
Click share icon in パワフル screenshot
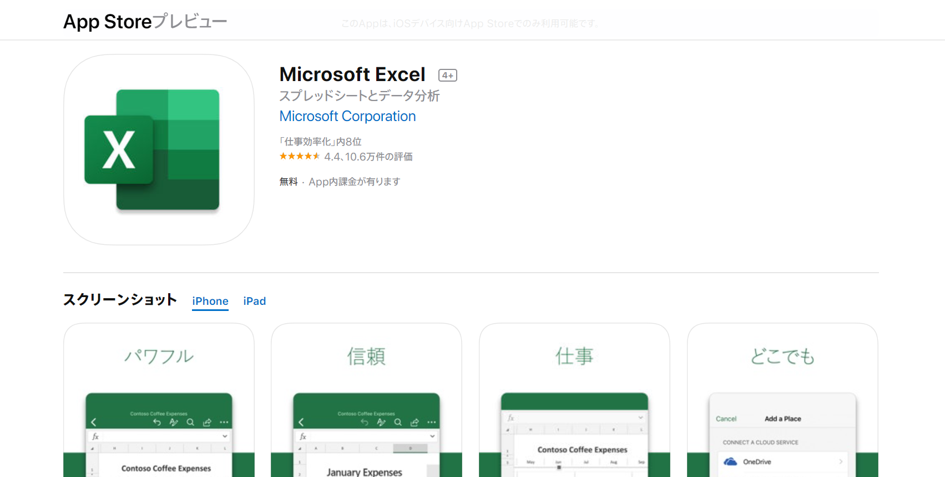click(x=207, y=423)
